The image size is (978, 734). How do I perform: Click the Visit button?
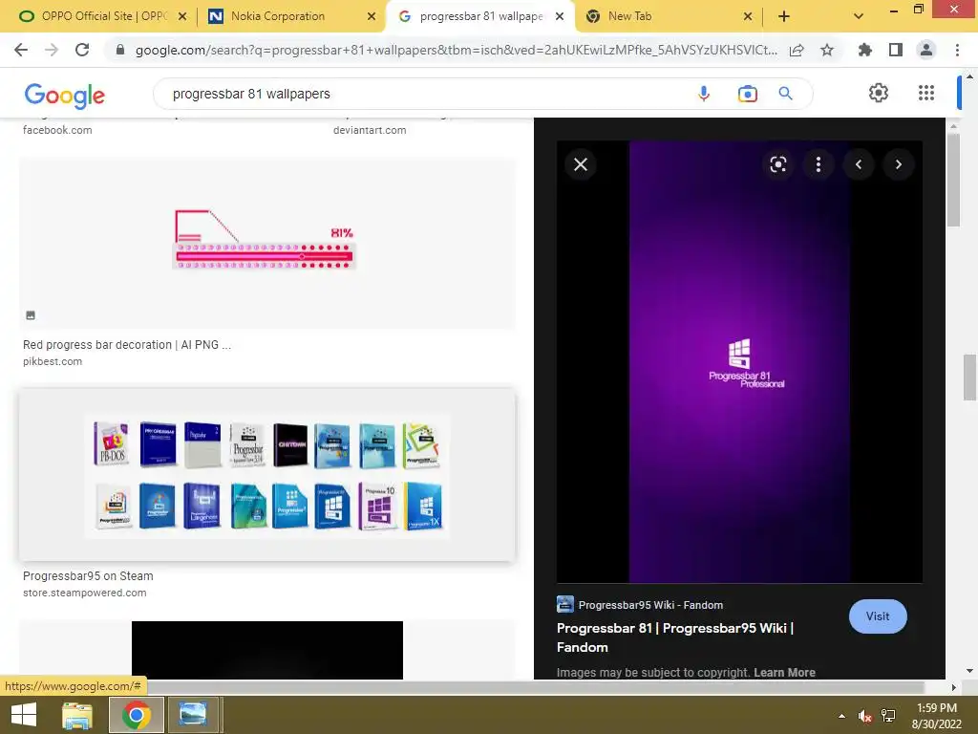878,616
